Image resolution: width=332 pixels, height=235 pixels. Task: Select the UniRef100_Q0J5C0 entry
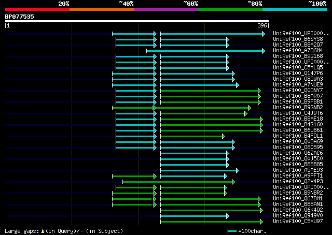pos(298,159)
